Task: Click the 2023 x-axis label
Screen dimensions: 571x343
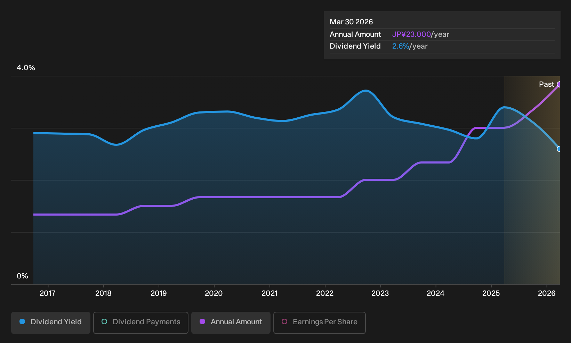Action: click(x=380, y=293)
